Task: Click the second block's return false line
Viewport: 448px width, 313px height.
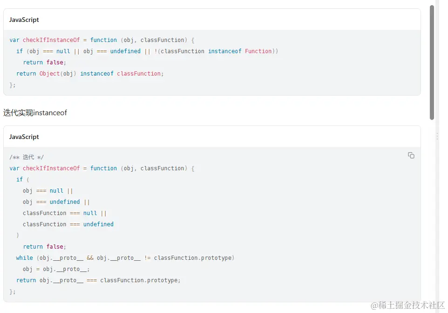Action: (x=45, y=247)
